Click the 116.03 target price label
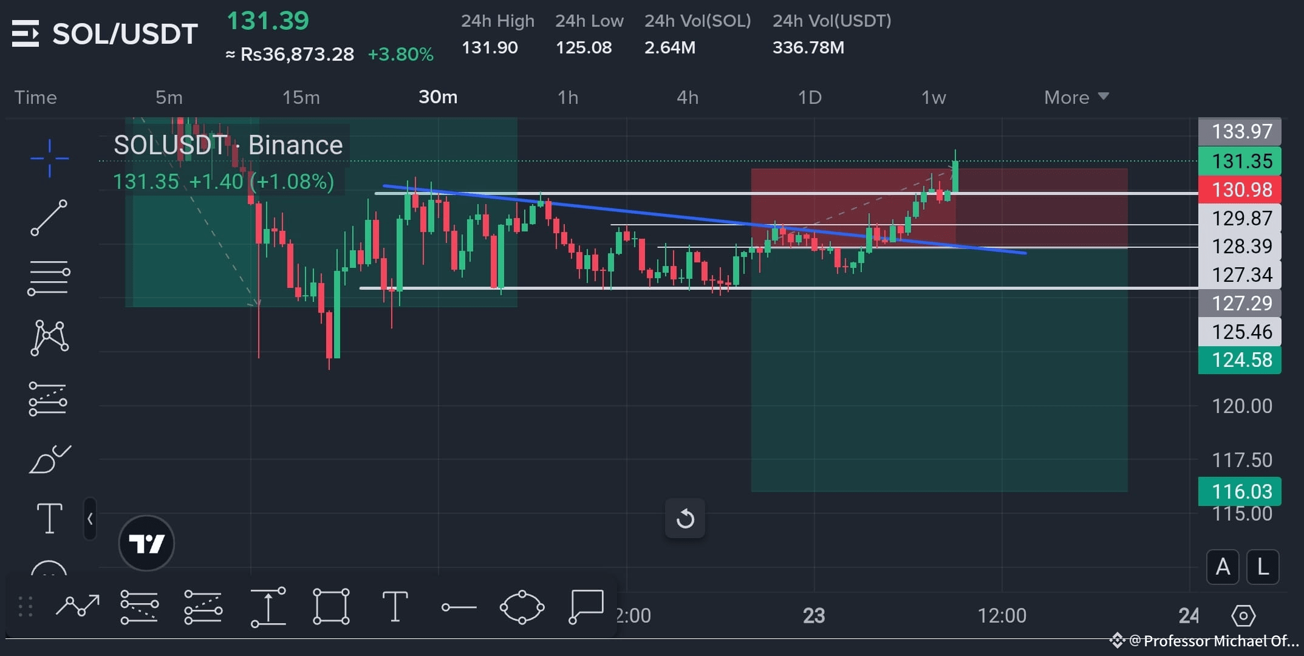The width and height of the screenshot is (1304, 656). coord(1240,491)
